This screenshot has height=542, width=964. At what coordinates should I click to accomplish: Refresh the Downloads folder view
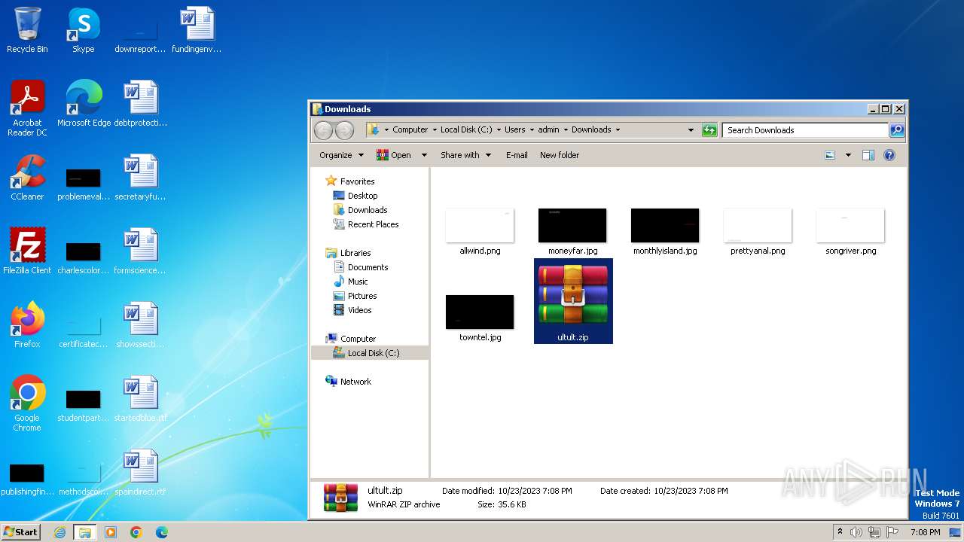[x=709, y=130]
